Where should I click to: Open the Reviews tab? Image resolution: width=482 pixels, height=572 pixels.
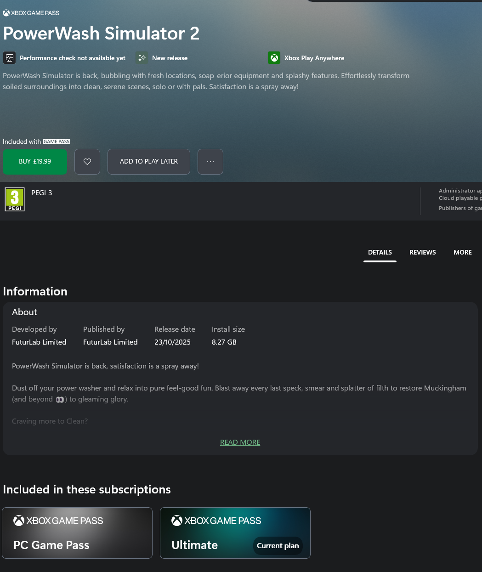point(422,252)
